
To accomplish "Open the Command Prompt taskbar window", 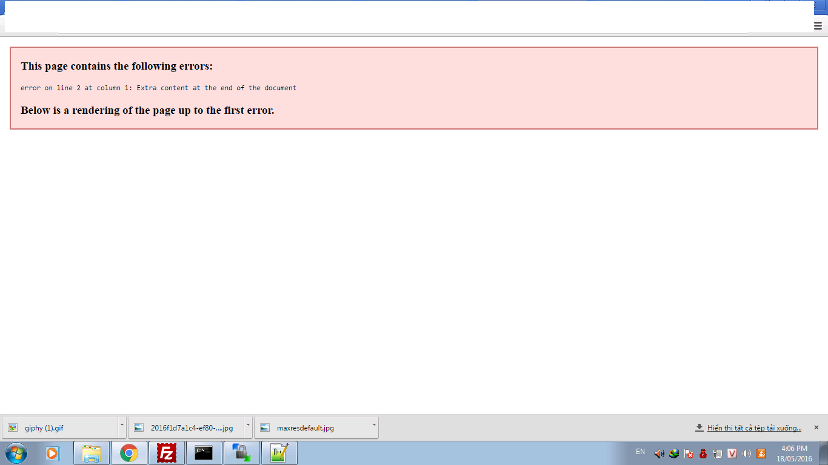I will tap(204, 453).
